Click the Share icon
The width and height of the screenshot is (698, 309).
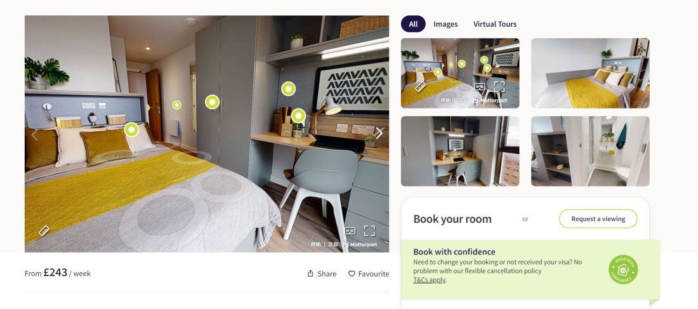[311, 273]
